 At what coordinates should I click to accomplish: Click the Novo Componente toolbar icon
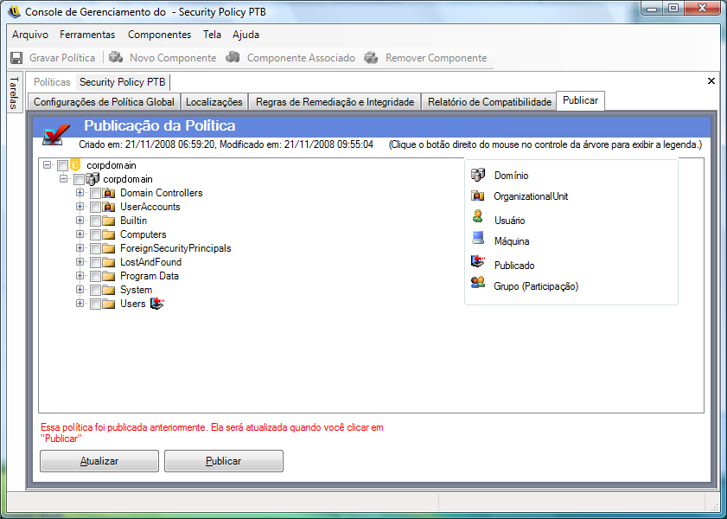[116, 57]
